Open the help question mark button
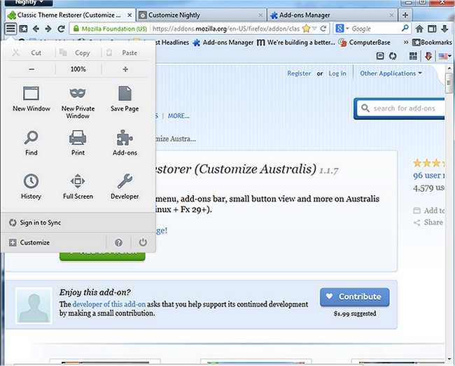 click(118, 242)
